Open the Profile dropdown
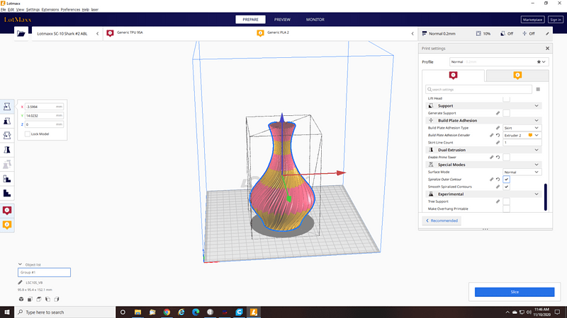 [x=499, y=61]
